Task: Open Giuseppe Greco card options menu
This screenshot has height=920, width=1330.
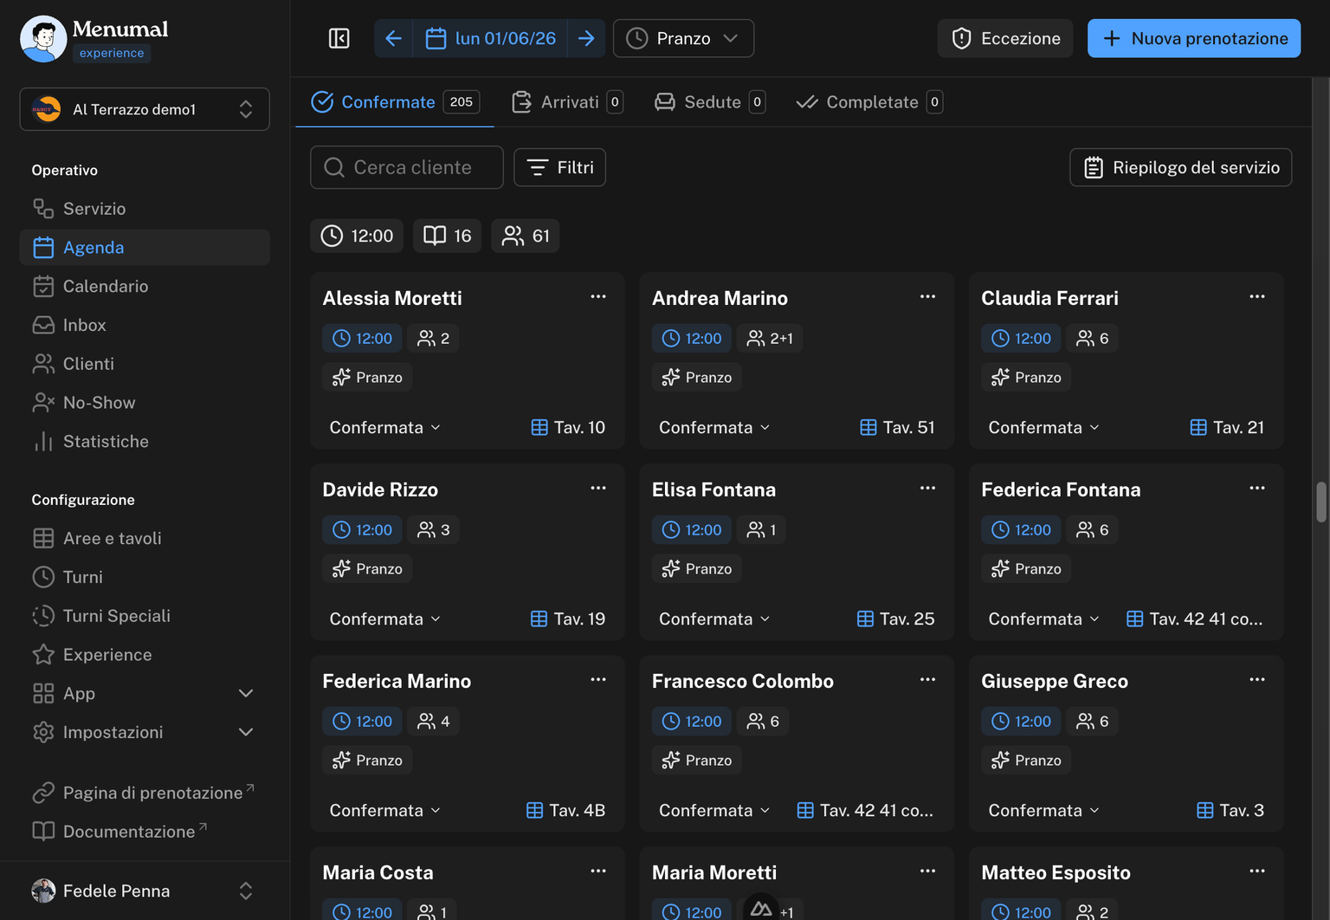Action: (x=1257, y=679)
